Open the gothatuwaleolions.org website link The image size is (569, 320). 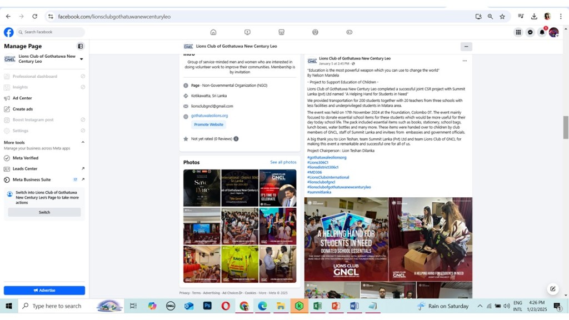[209, 116]
